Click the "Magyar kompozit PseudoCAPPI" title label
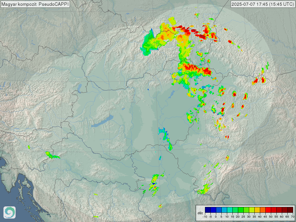Image resolution: width=296 pixels, height=222 pixels. tap(35, 4)
